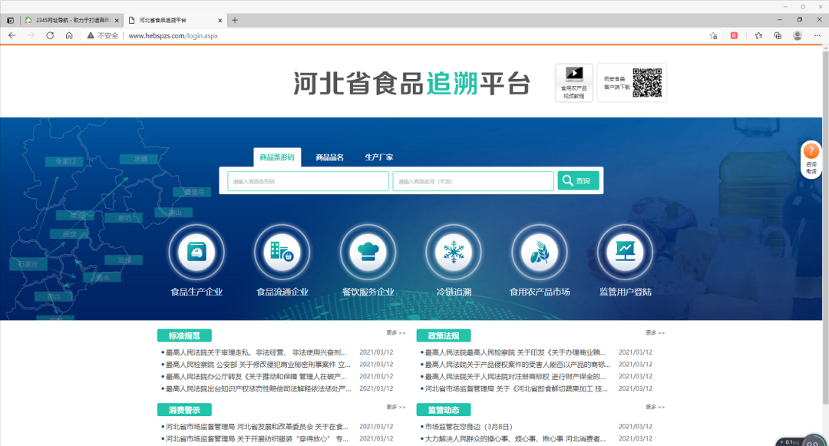This screenshot has height=446, width=829.
Task: Select the 商品条形码 search tab
Action: click(x=277, y=157)
